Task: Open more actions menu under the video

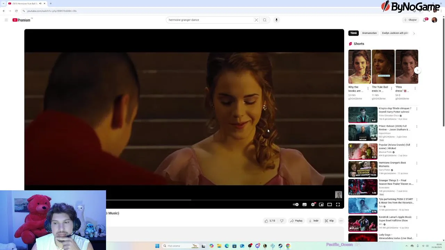Action: (x=341, y=221)
